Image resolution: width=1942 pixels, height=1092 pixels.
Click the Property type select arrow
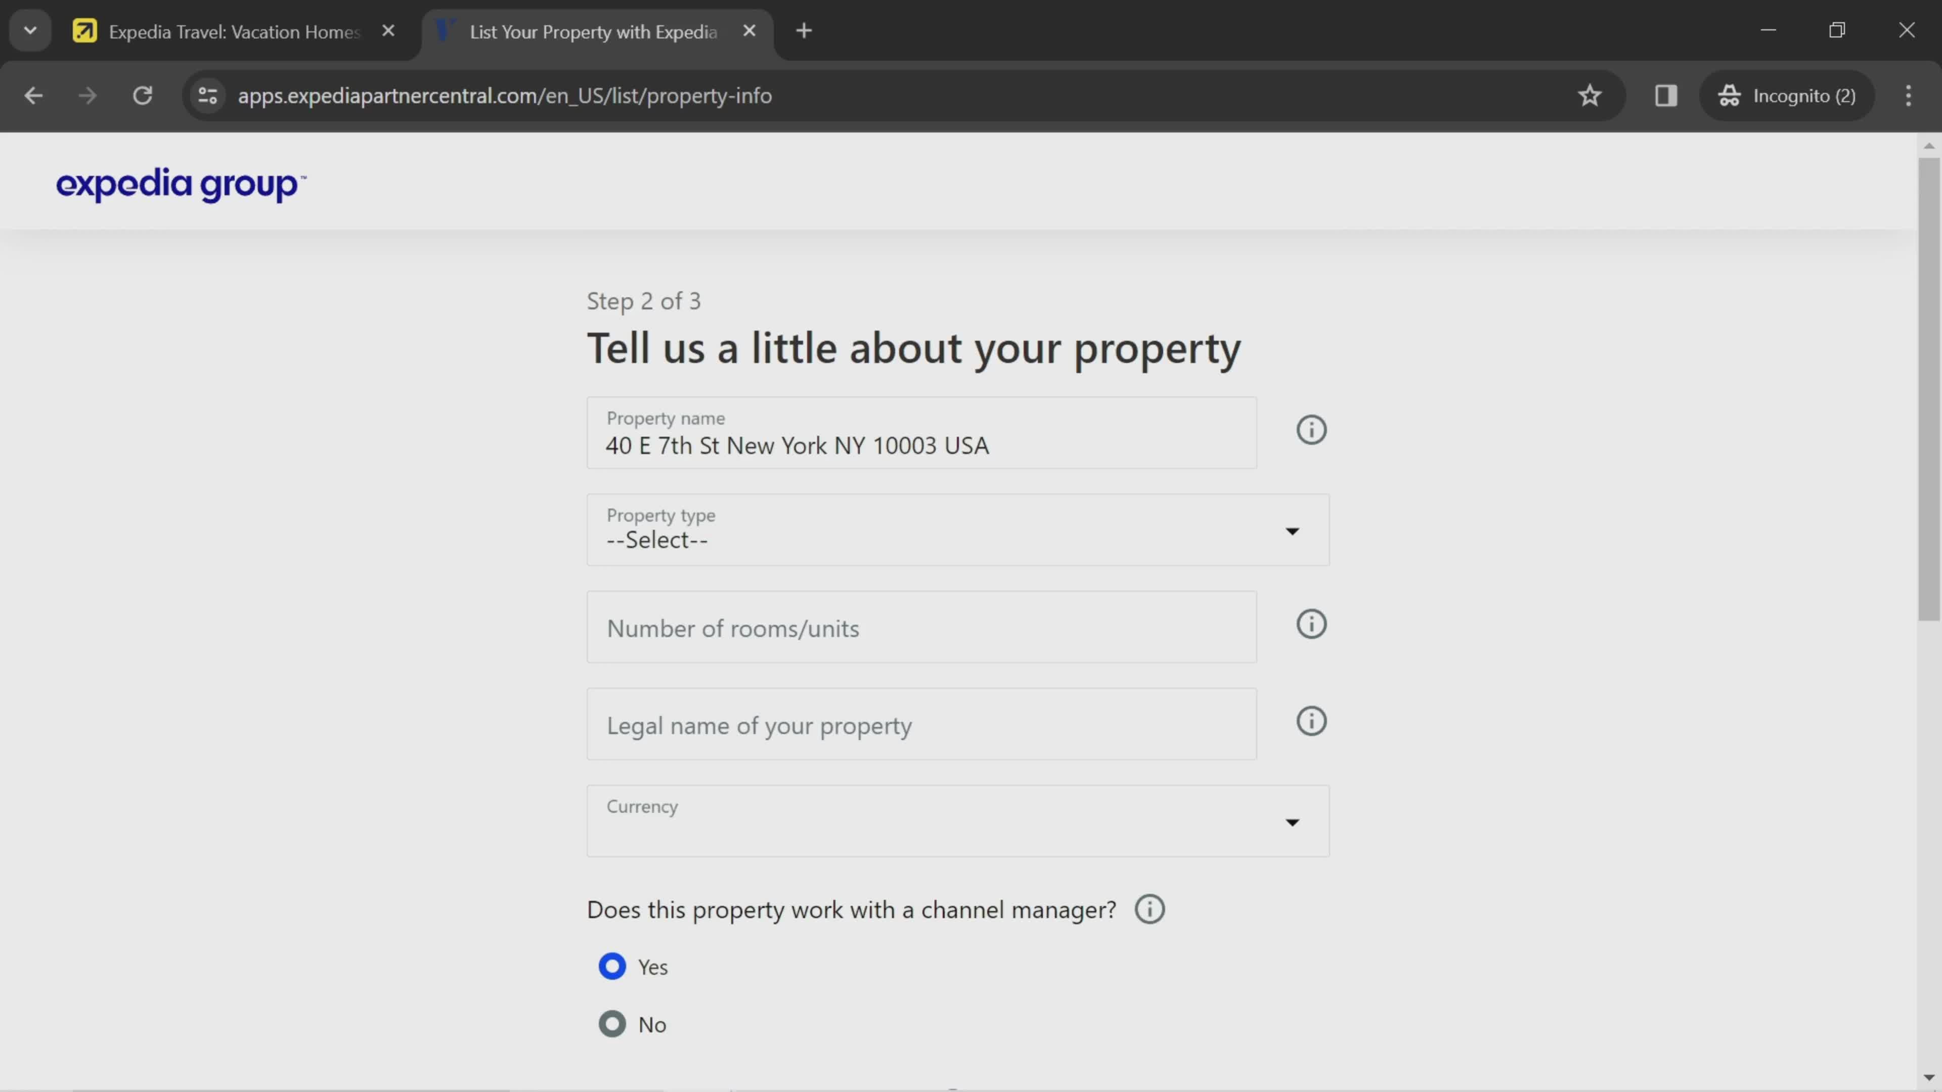[1291, 529]
